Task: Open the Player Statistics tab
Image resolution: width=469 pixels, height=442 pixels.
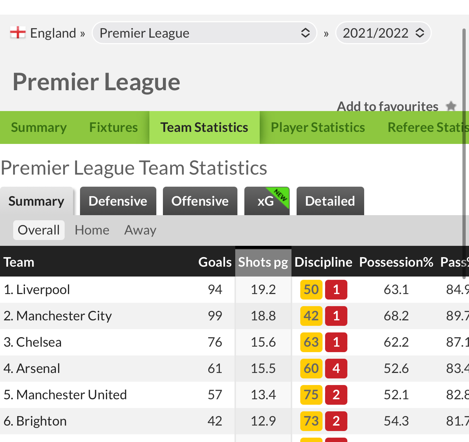Action: click(x=318, y=127)
